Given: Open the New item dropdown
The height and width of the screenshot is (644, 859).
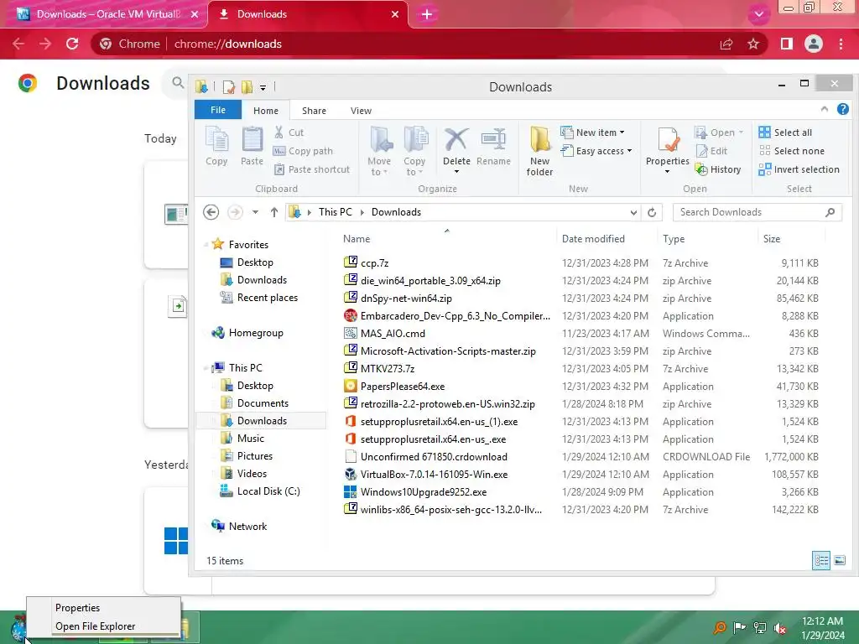Looking at the screenshot, I should [593, 132].
